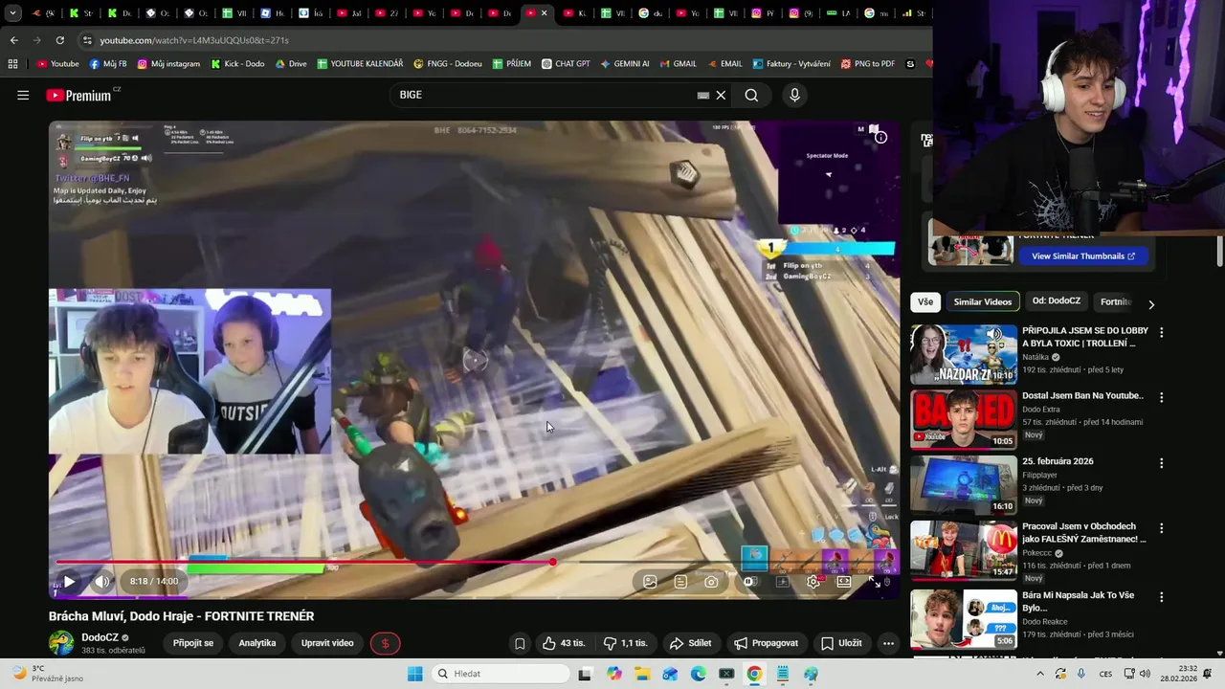Save video with Uložit button

[841, 643]
